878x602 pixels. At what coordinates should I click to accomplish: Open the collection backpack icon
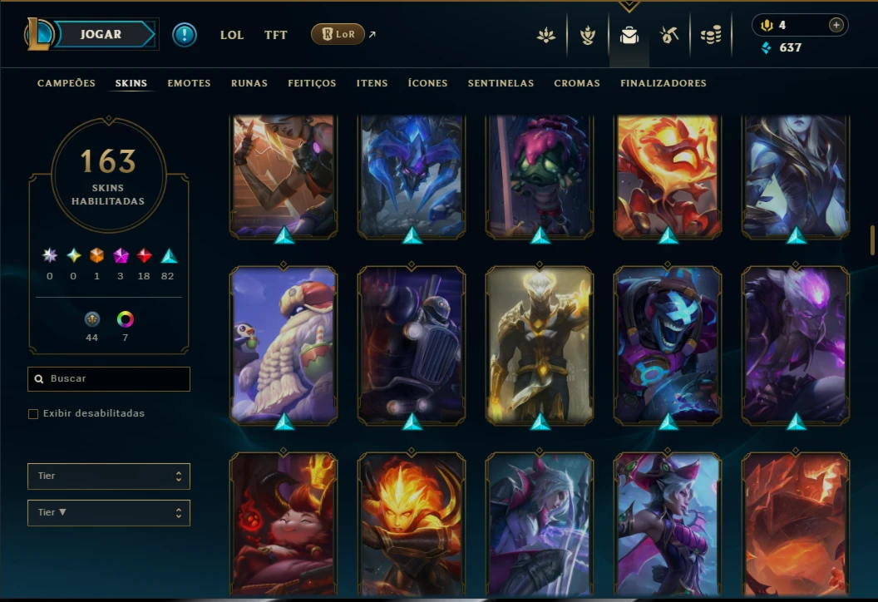[629, 35]
